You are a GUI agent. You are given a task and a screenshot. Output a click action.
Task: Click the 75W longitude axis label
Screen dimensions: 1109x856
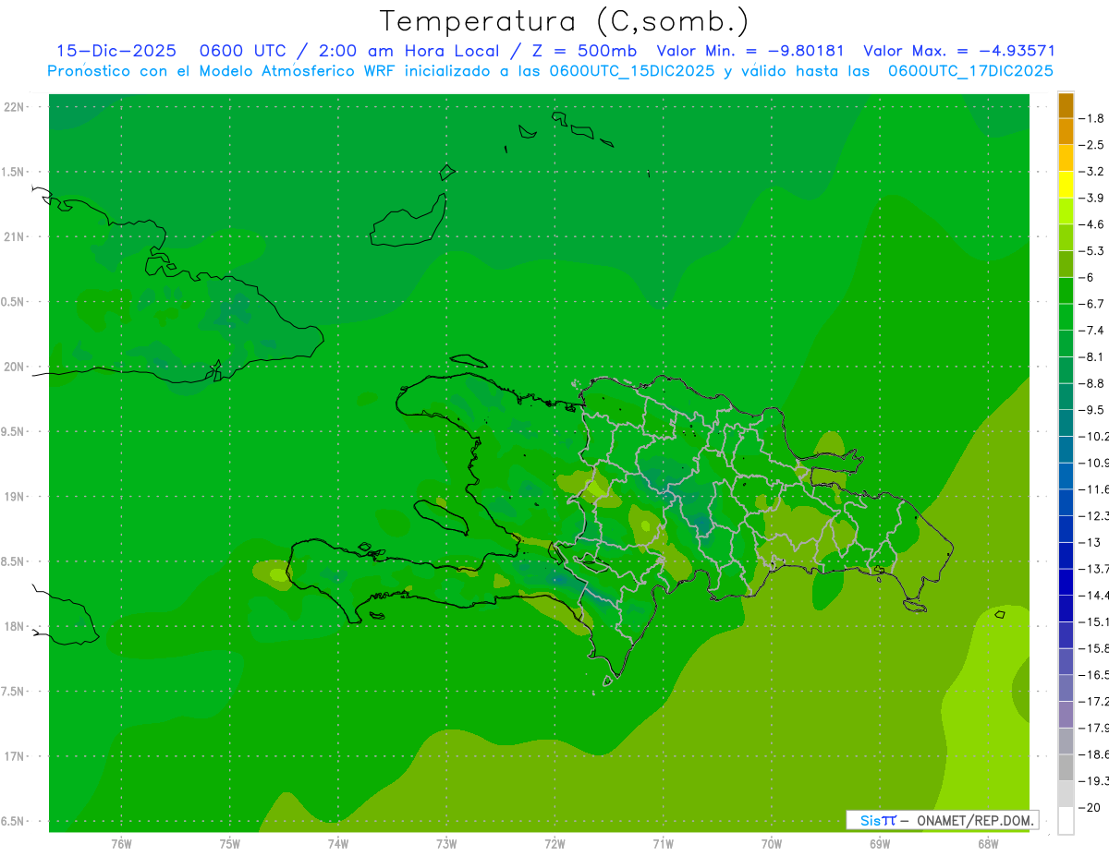(x=230, y=844)
